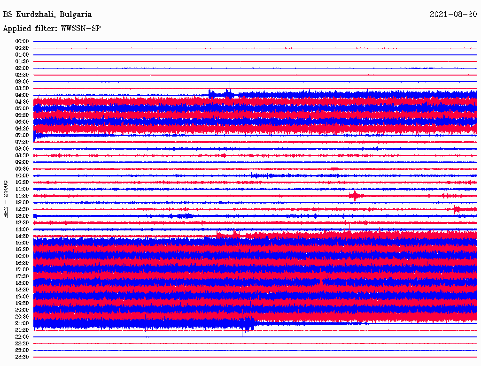Click the tall spike above the 03:30 trace
Viewport: 481px width, 366px height.
[x=230, y=84]
